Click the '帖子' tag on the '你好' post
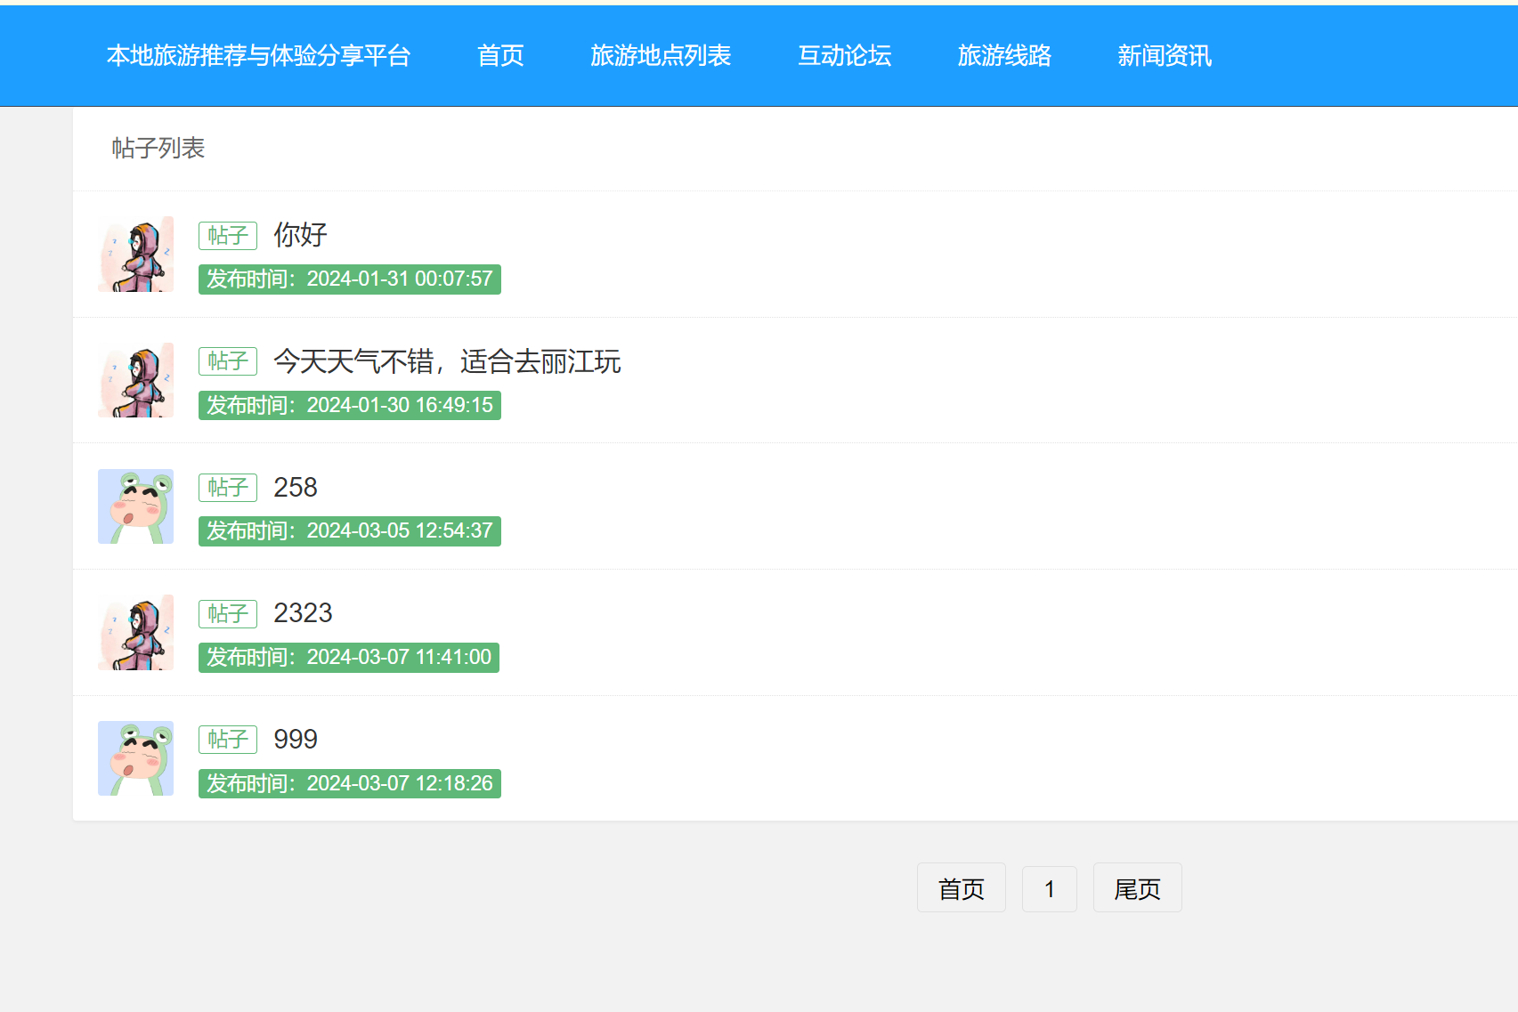Screen dimensions: 1518x1012 228,236
